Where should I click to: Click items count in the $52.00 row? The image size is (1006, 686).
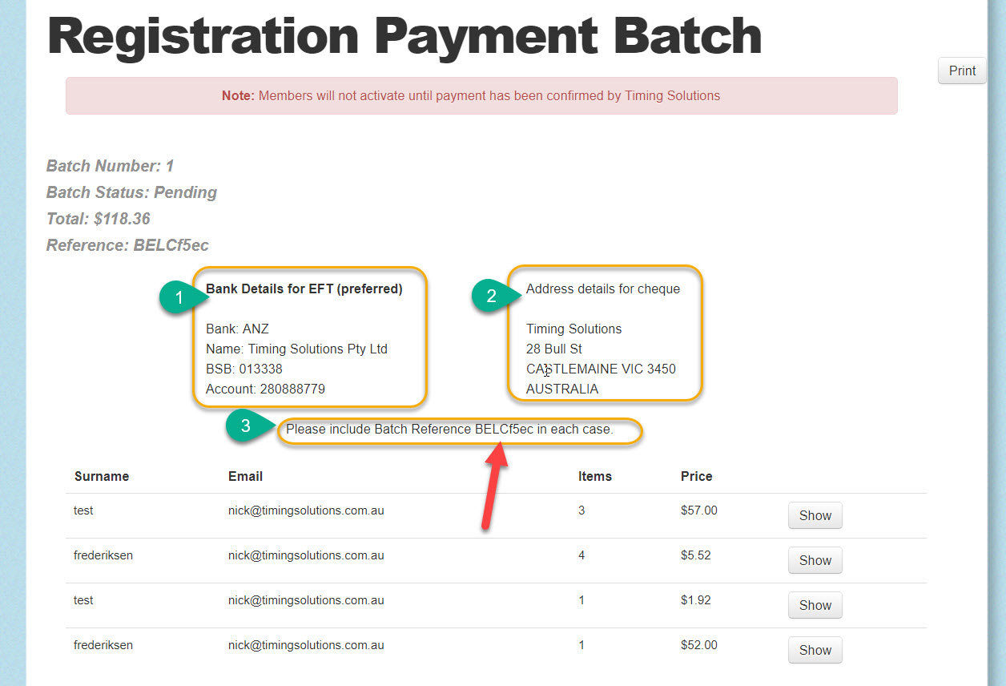pyautogui.click(x=581, y=645)
